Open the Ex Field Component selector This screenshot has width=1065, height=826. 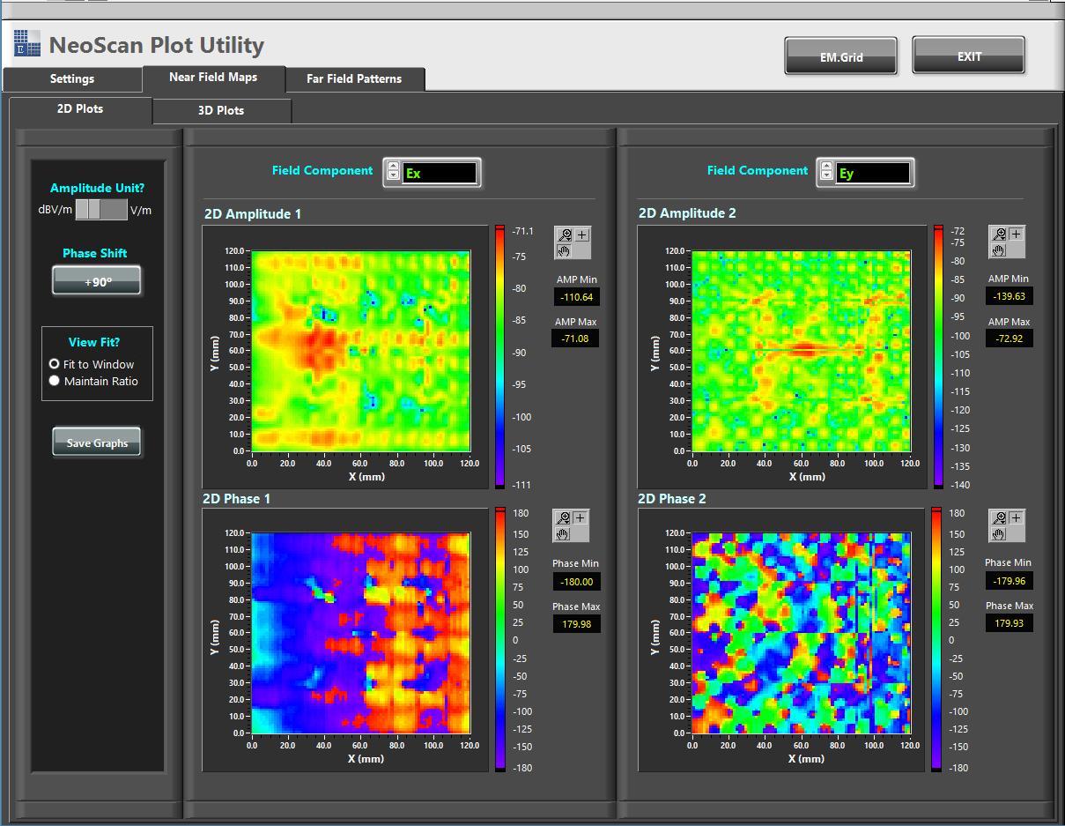click(440, 173)
